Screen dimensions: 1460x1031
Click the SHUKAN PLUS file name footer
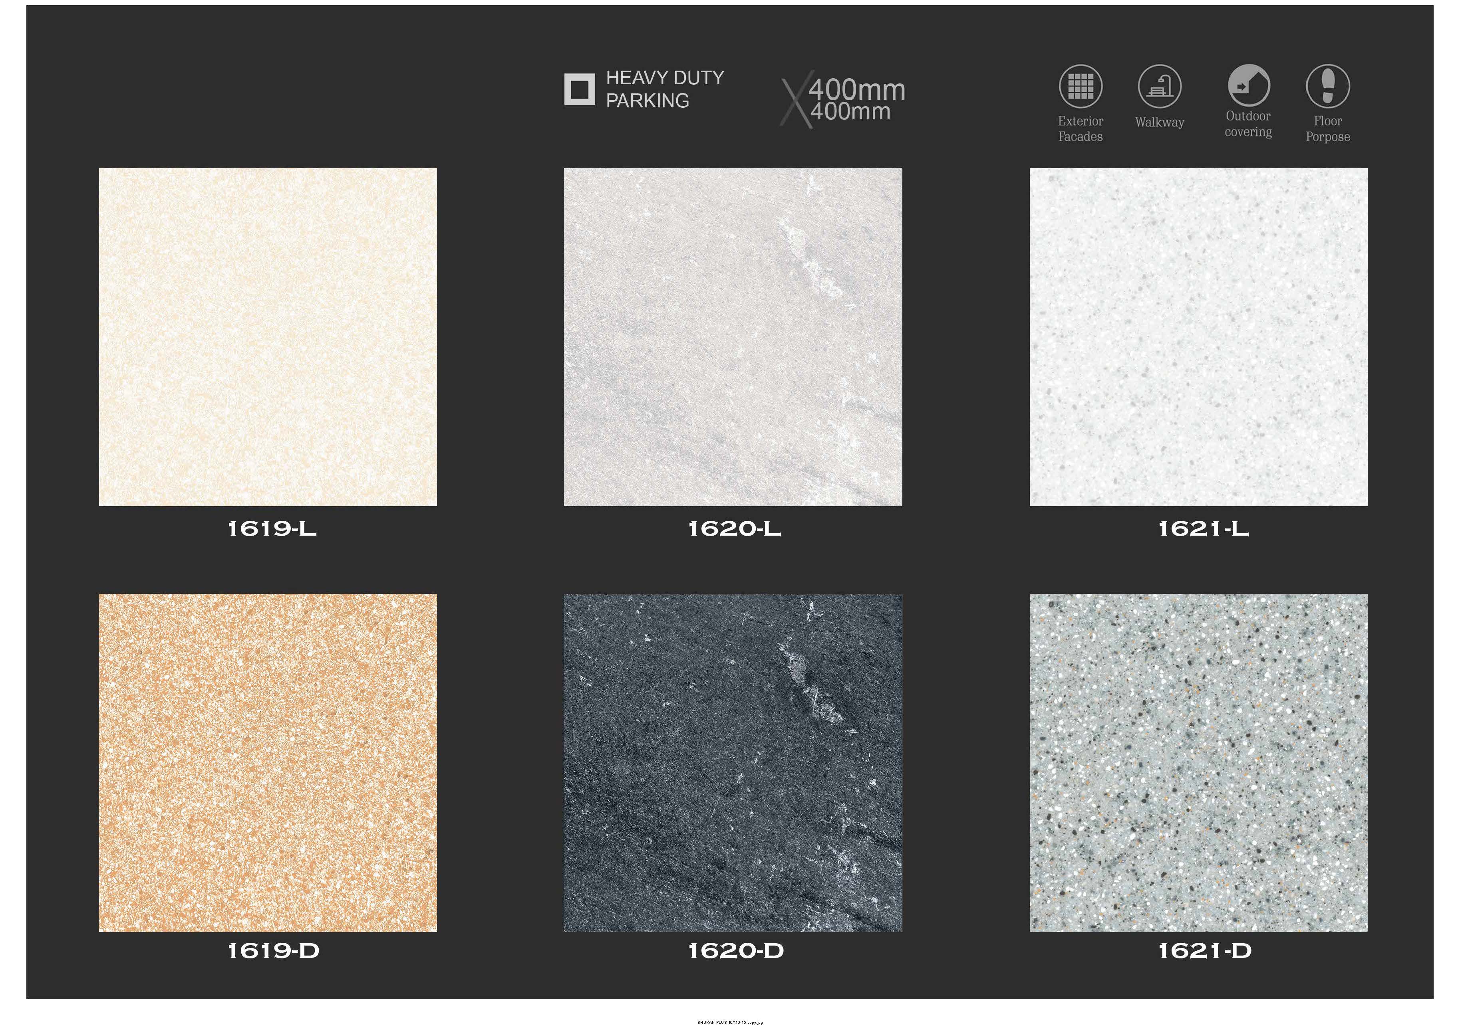(x=730, y=1023)
